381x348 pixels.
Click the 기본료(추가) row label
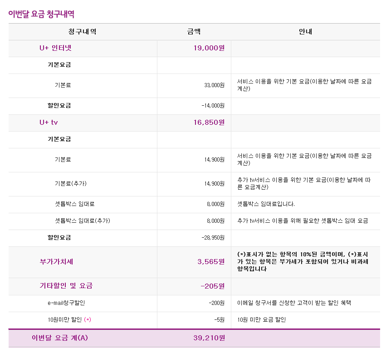click(x=70, y=184)
